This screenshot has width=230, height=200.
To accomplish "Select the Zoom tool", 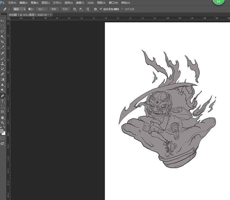I will [2, 123].
